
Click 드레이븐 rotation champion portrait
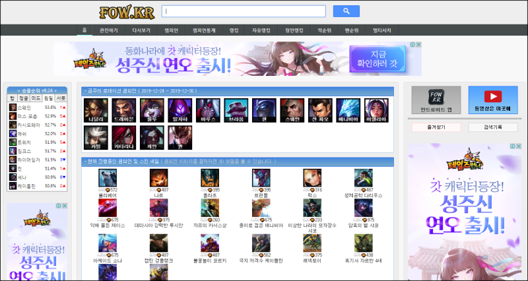pos(124,110)
